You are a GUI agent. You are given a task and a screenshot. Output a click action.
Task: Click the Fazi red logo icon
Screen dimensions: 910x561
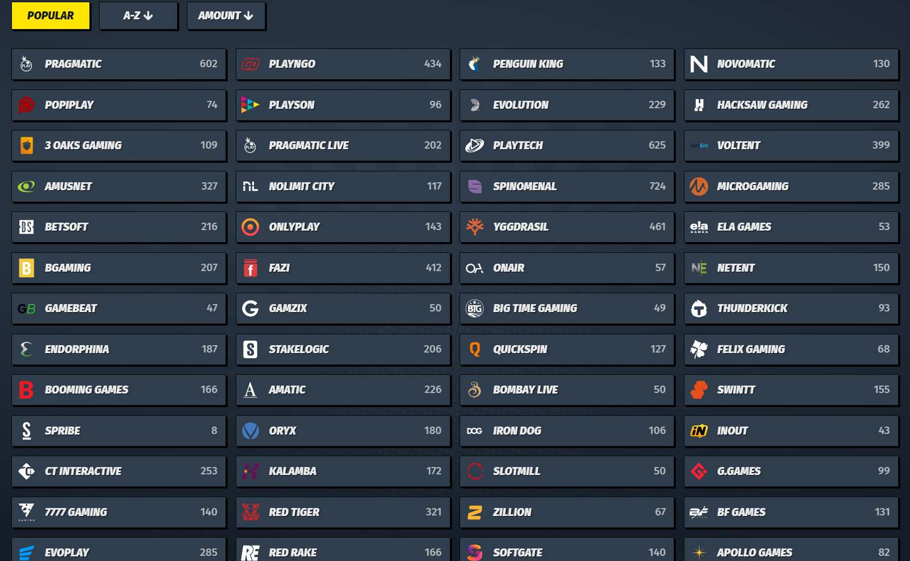[251, 268]
